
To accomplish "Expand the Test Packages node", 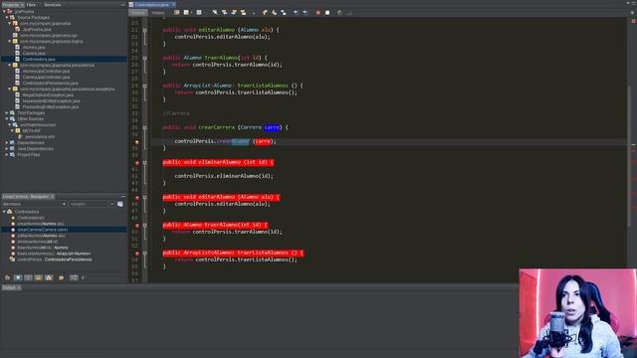I will pyautogui.click(x=7, y=112).
